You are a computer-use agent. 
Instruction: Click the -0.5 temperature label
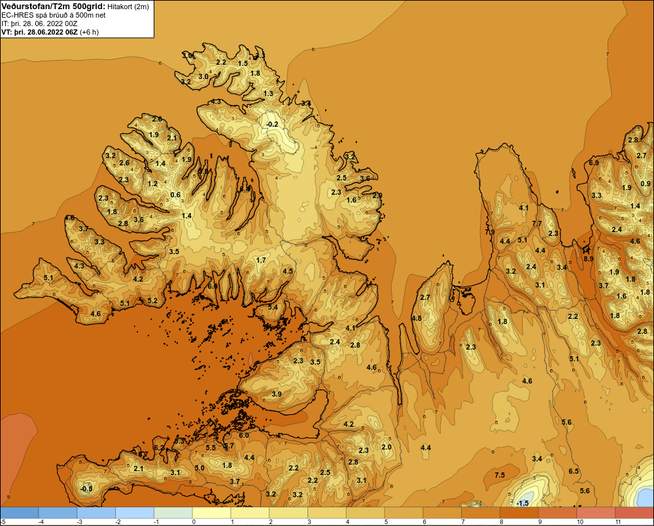86,489
